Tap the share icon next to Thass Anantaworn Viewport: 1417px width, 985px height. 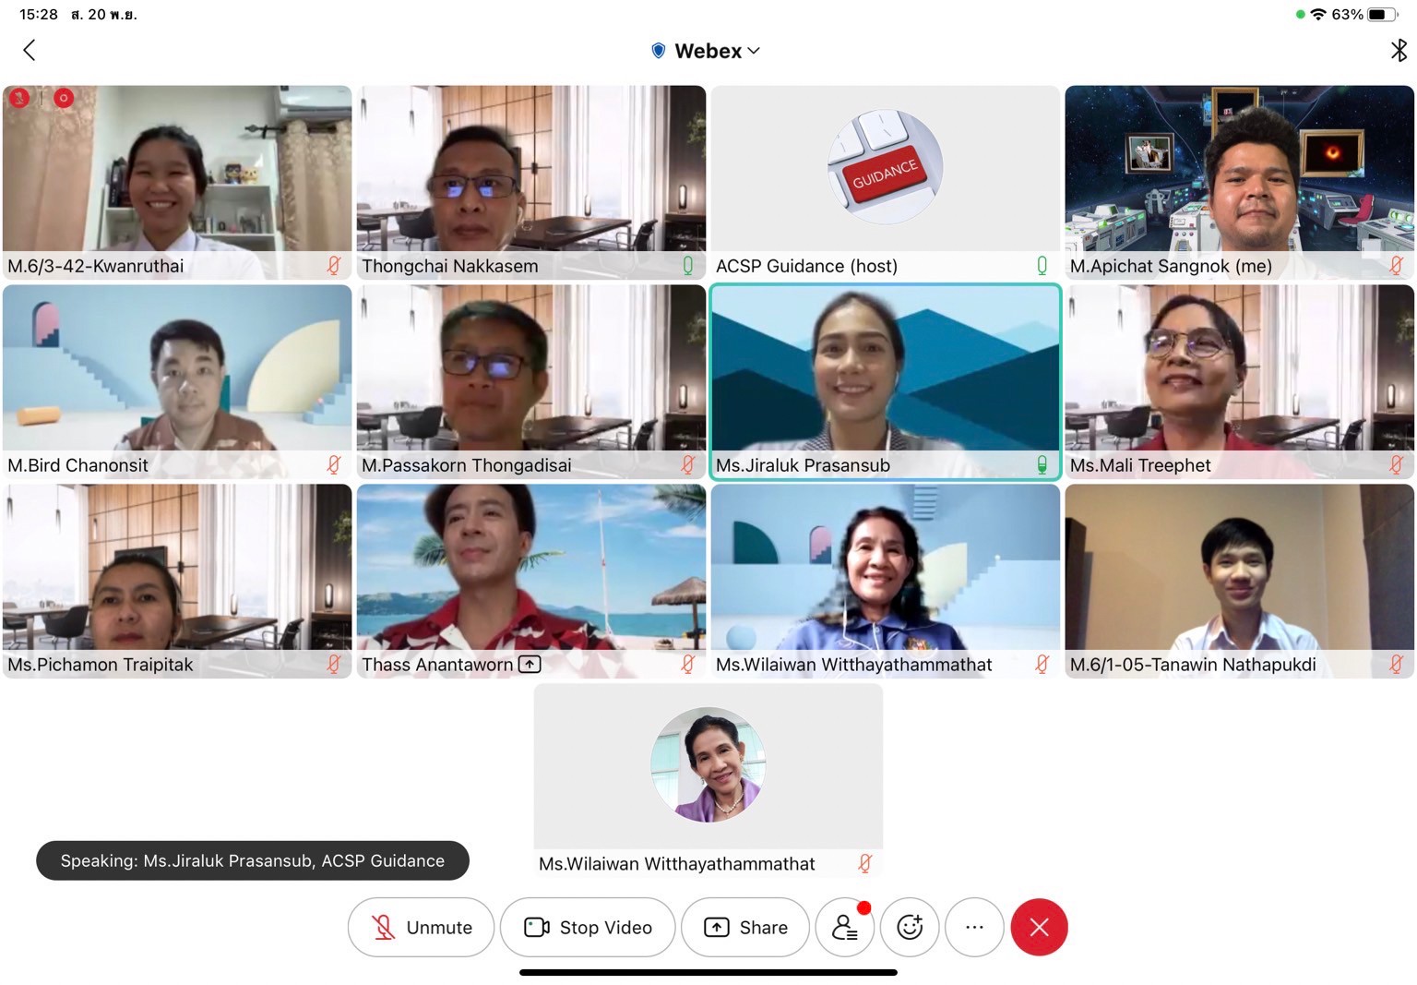[530, 665]
